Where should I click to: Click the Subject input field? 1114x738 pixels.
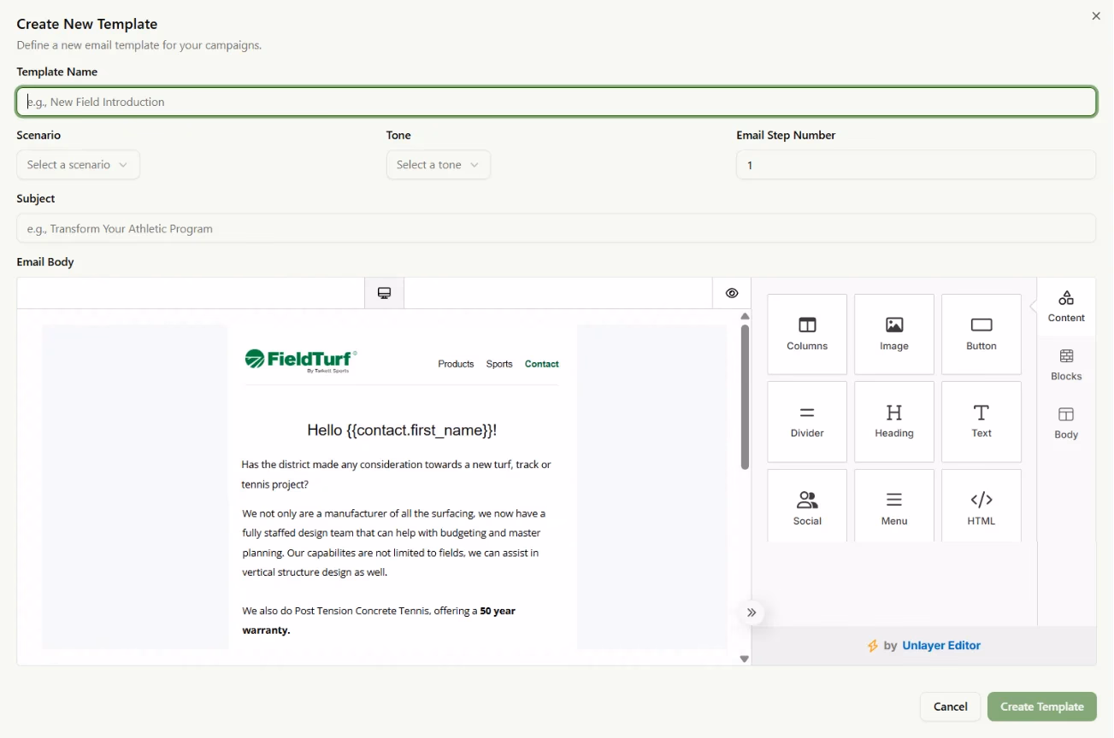click(x=557, y=228)
